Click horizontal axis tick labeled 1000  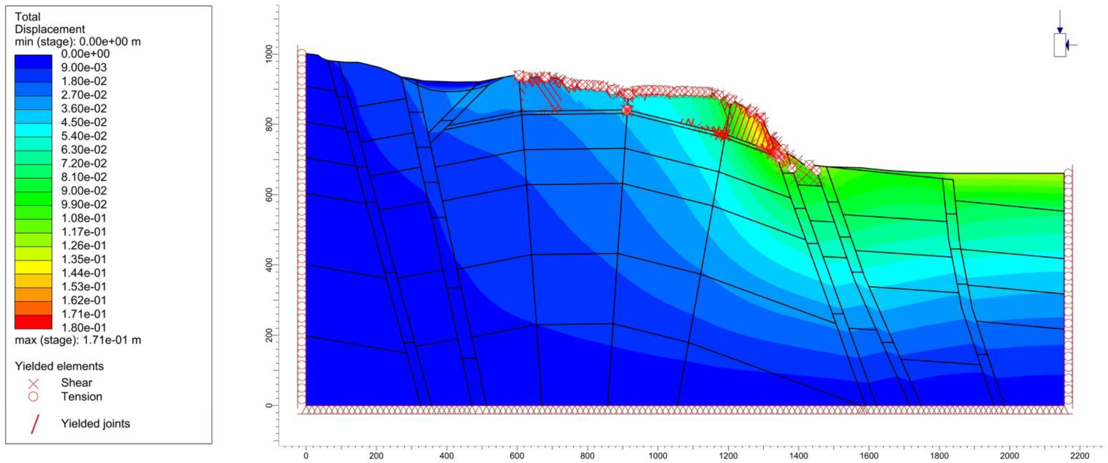pos(658,456)
